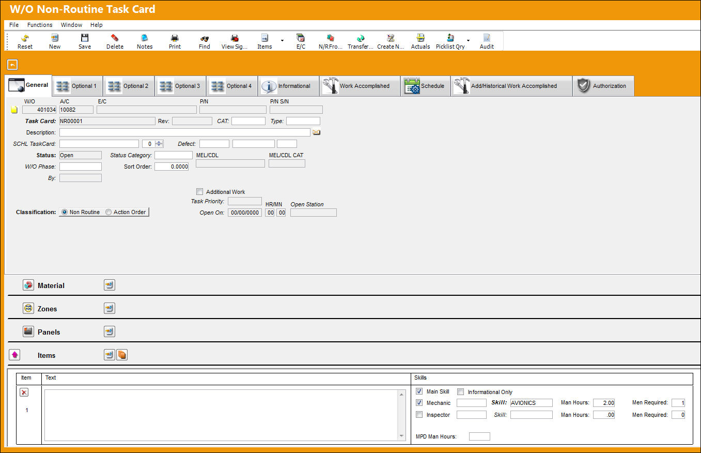Viewport: 701px width, 453px height.
Task: Switch to the Work Accomplished tab
Action: [360, 86]
